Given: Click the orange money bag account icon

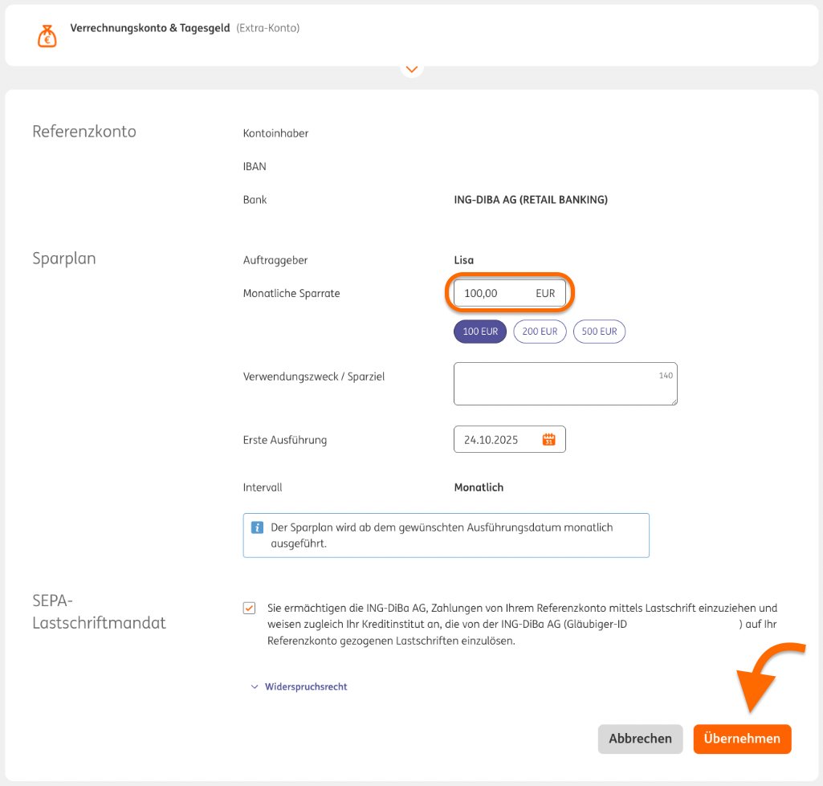Looking at the screenshot, I should click(x=47, y=35).
